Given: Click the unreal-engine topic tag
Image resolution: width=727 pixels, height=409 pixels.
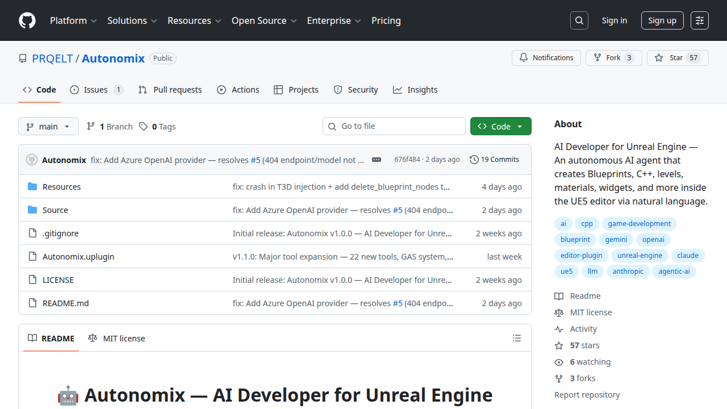Looking at the screenshot, I should (x=640, y=256).
